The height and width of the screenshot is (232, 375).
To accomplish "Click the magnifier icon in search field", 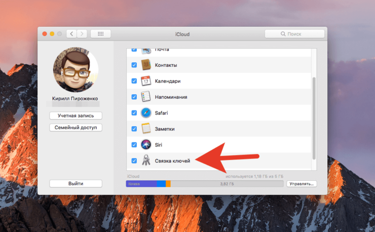I will tap(283, 34).
